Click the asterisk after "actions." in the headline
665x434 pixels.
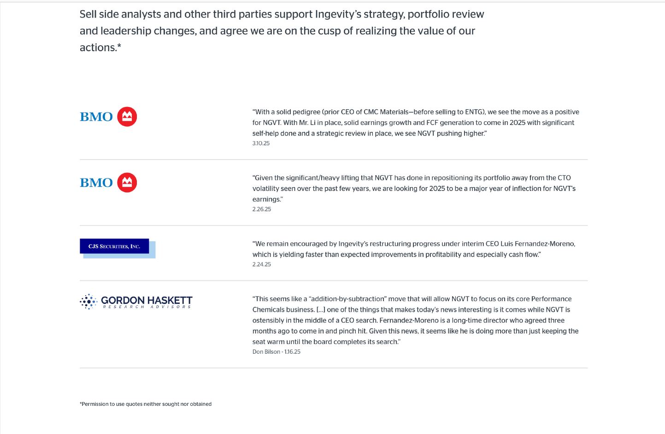pyautogui.click(x=119, y=46)
